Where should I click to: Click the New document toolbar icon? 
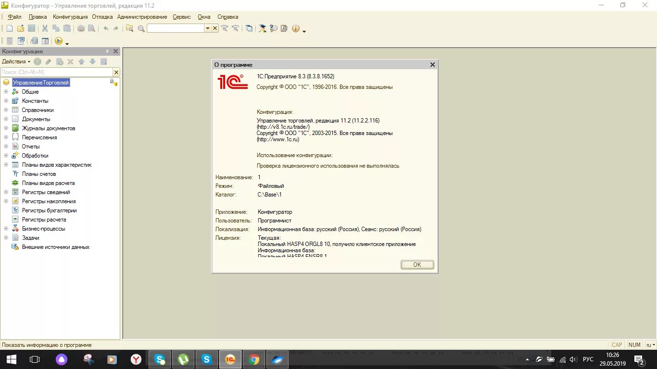pyautogui.click(x=10, y=28)
